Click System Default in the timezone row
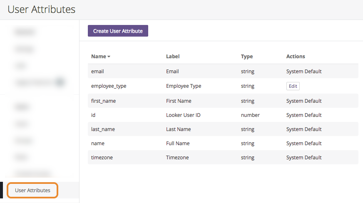 click(x=304, y=158)
